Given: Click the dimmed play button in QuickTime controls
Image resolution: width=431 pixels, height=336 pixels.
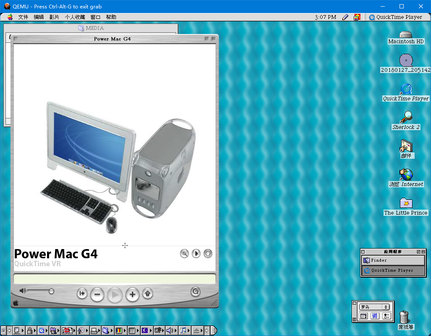Looking at the screenshot, I should point(115,295).
